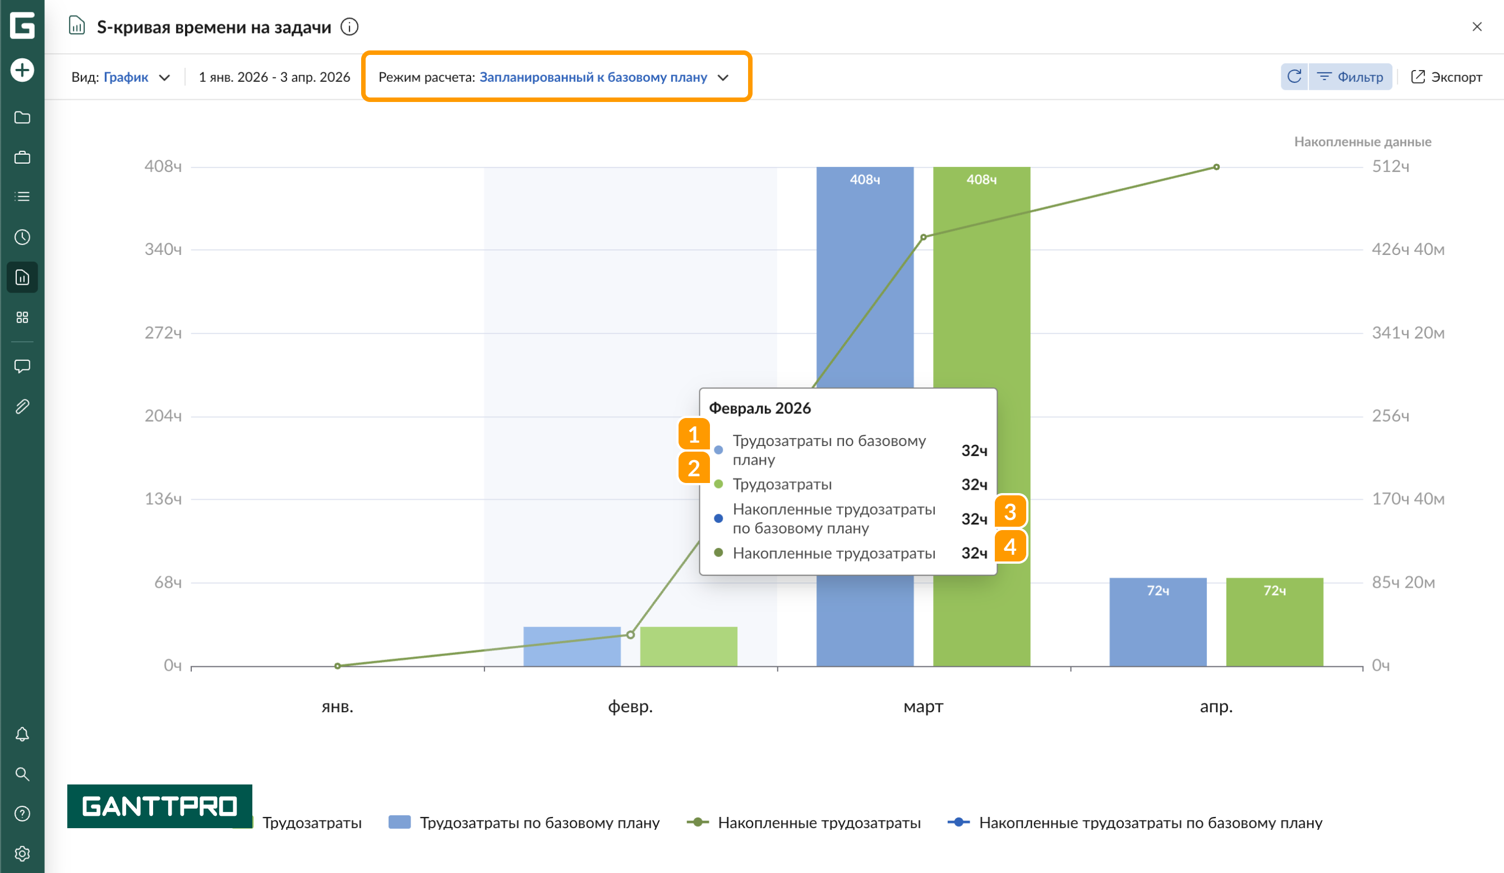Open the task list icon
Image resolution: width=1504 pixels, height=873 pixels.
pyautogui.click(x=22, y=197)
